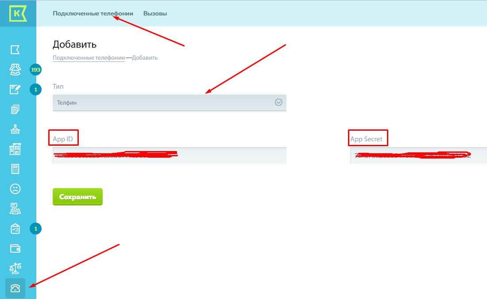Screen dimensions: 487x299
Task: Click the K logo in top-left corner
Action: [18, 13]
